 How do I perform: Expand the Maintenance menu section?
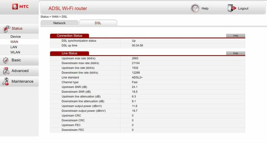(22, 81)
